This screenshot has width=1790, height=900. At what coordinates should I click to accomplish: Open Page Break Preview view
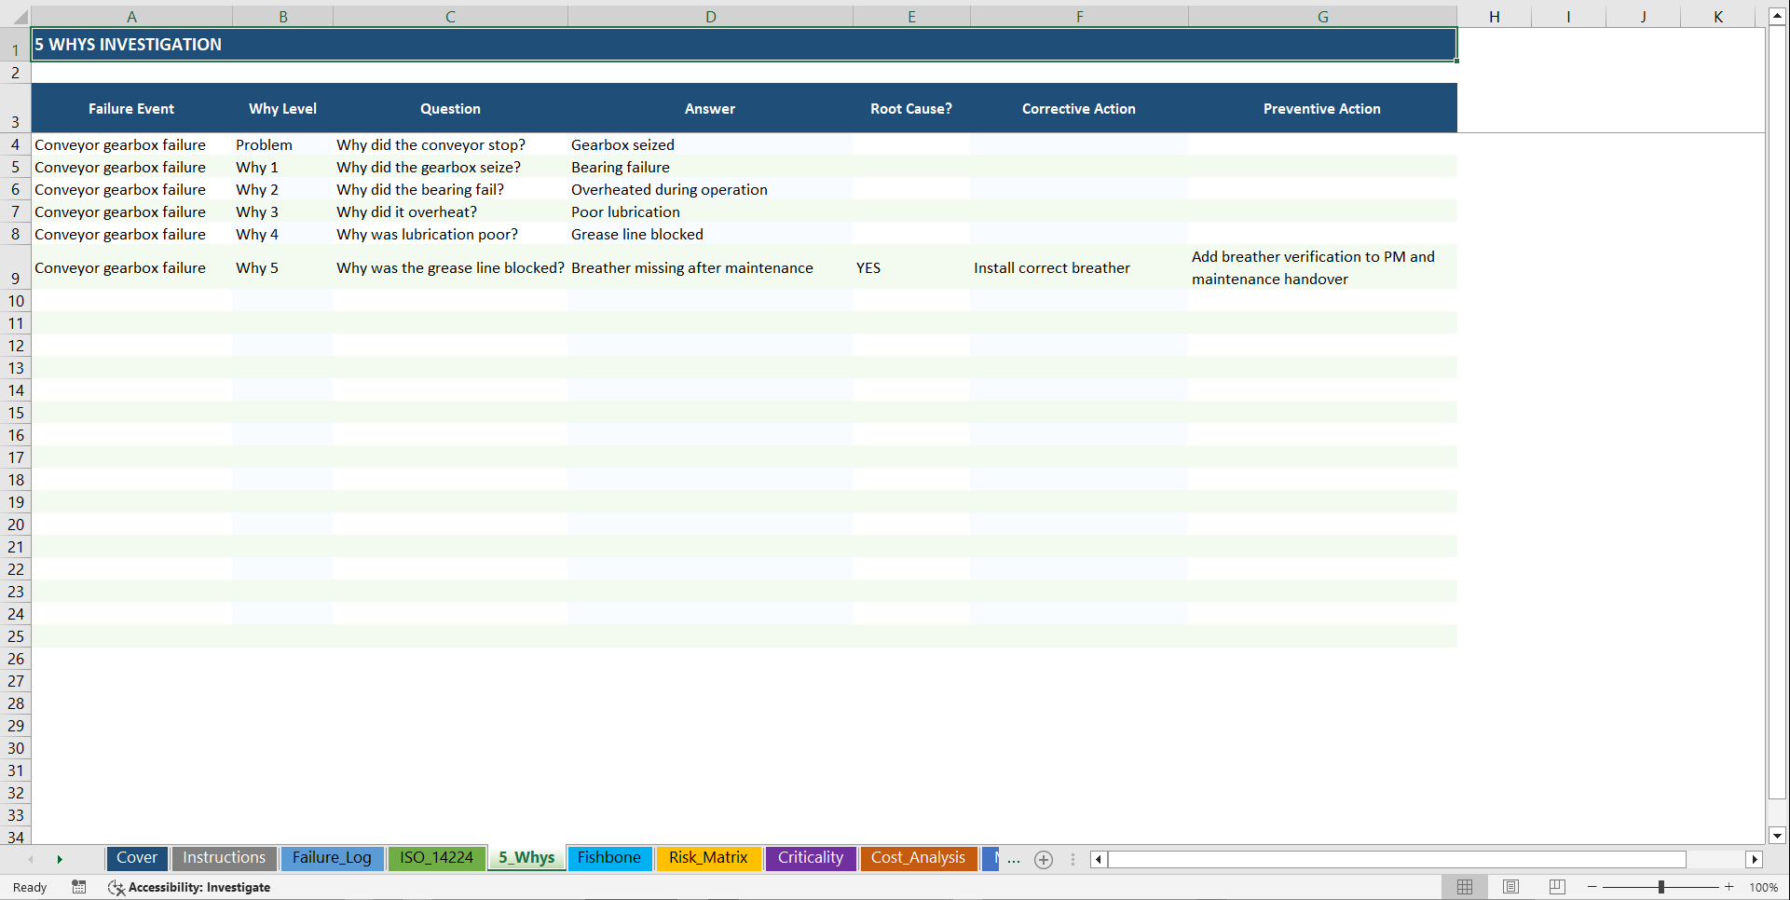point(1555,887)
